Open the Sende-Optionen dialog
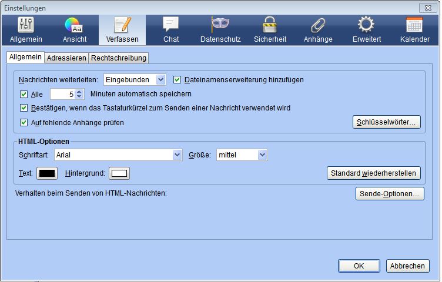The image size is (442, 282). point(390,193)
